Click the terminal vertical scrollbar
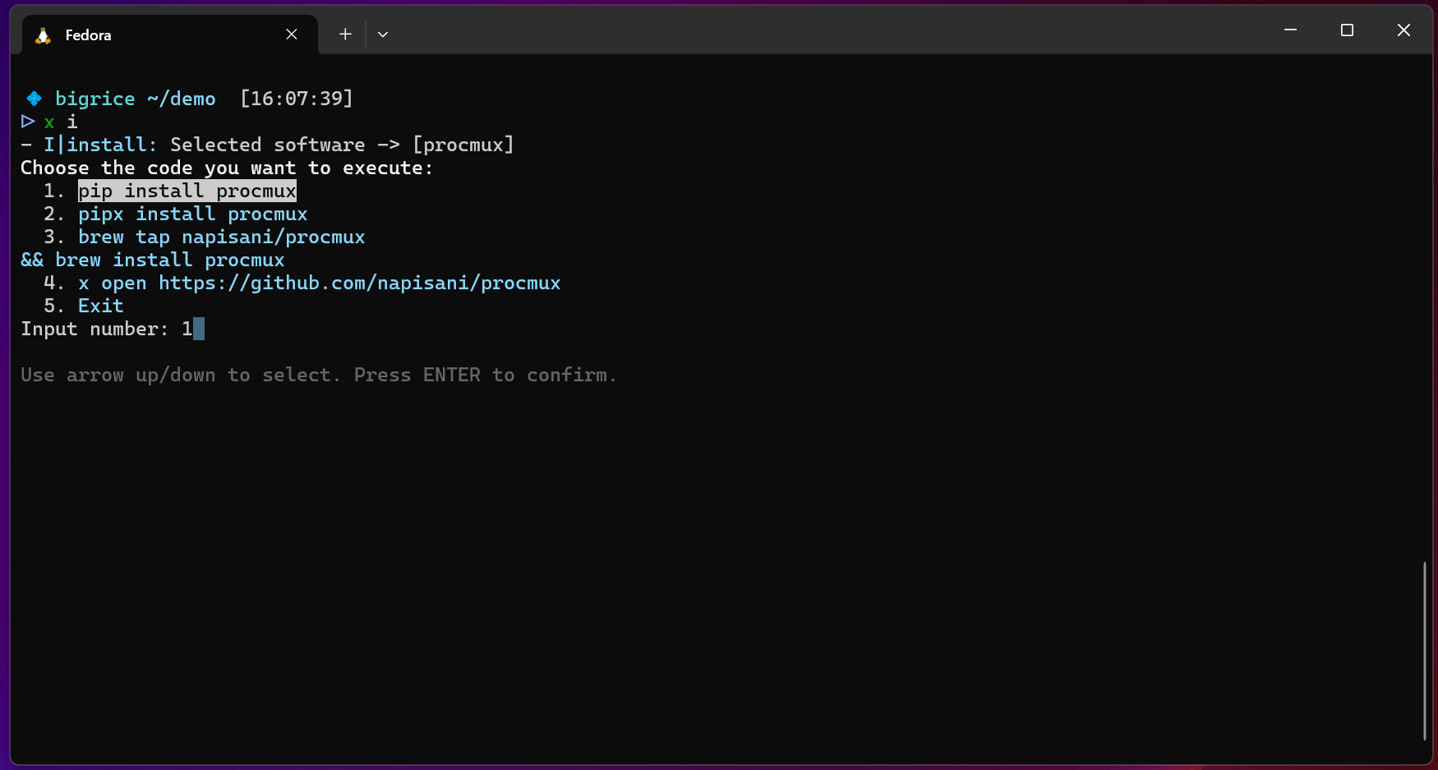This screenshot has height=770, width=1438. pos(1424,651)
